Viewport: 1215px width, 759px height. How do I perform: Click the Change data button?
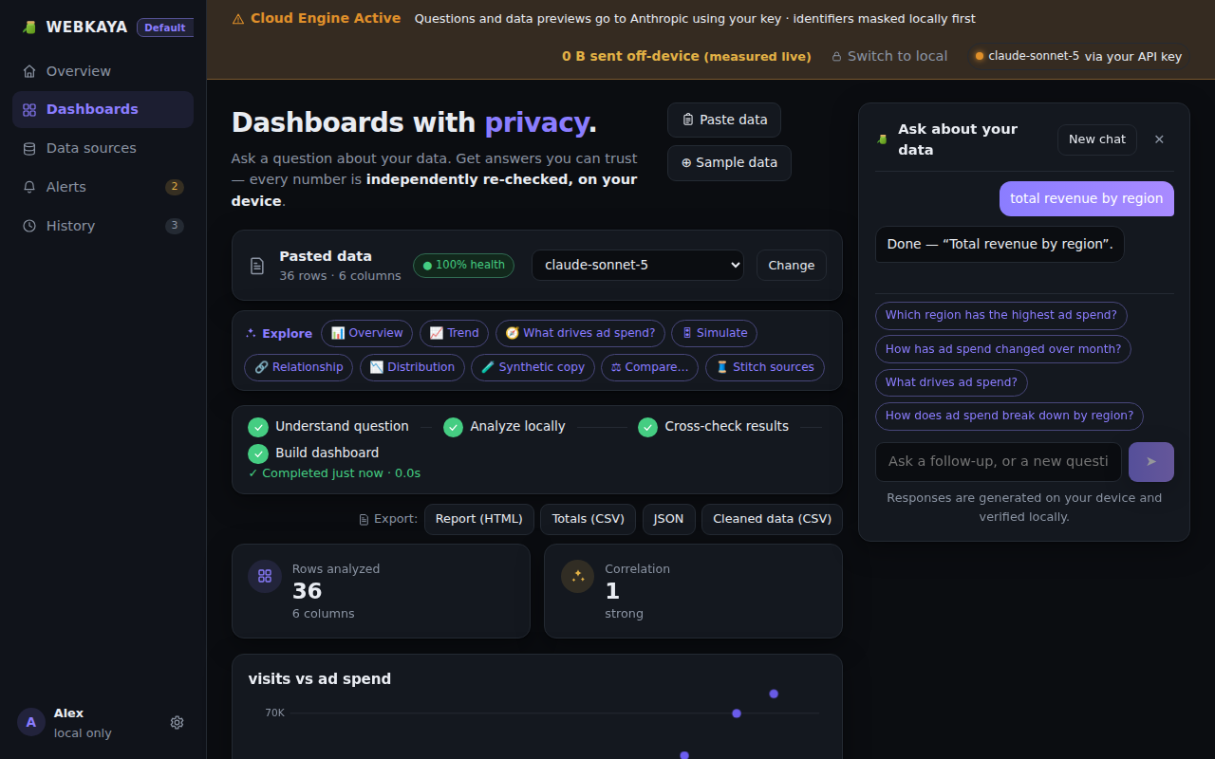(x=792, y=265)
